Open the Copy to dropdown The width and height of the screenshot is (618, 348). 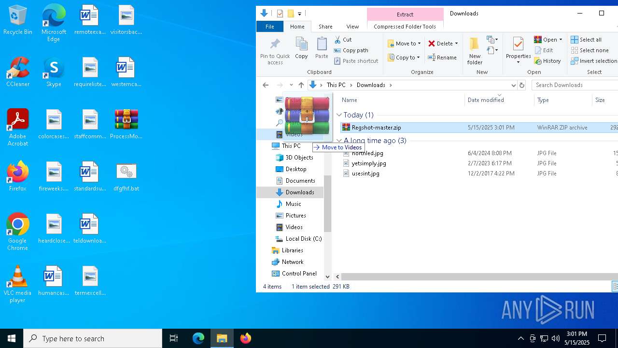404,58
